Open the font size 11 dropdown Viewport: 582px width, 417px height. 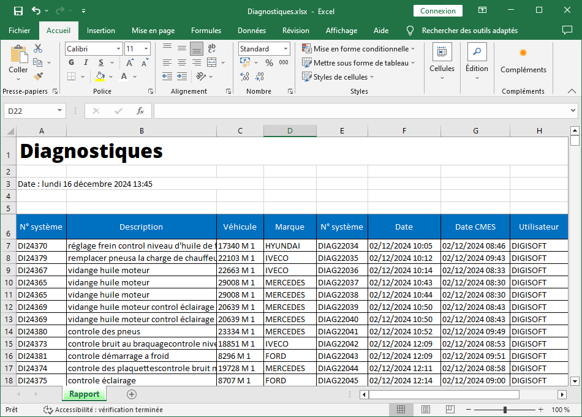[x=146, y=48]
